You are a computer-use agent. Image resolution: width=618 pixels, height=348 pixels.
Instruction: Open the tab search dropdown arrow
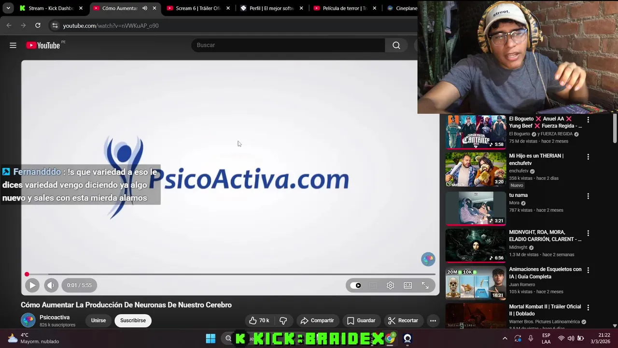point(8,8)
